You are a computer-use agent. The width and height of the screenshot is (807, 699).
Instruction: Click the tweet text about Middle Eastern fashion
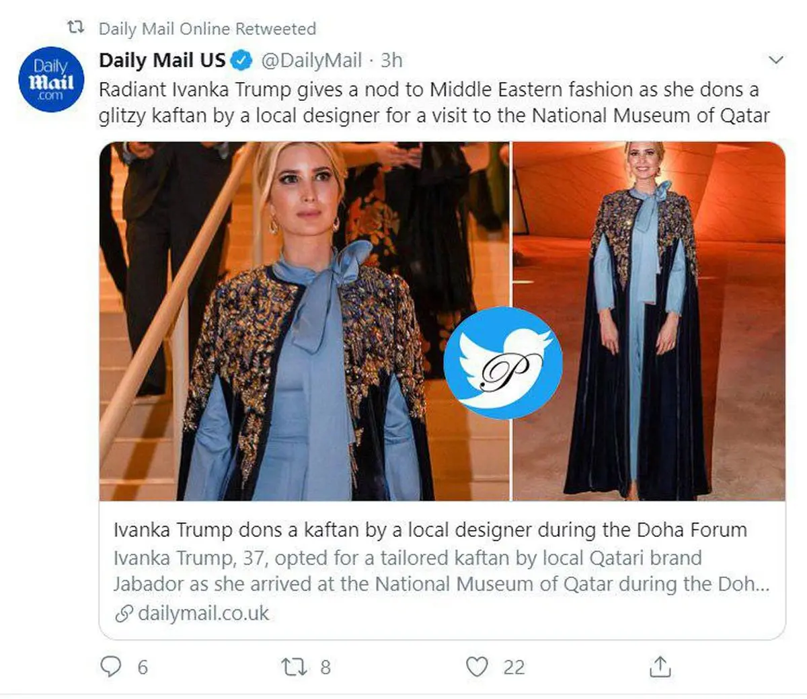click(434, 102)
